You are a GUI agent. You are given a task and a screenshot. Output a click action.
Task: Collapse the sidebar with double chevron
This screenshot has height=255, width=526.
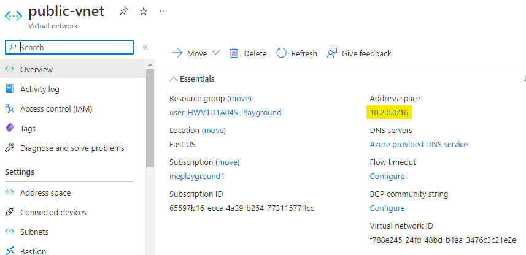point(145,47)
